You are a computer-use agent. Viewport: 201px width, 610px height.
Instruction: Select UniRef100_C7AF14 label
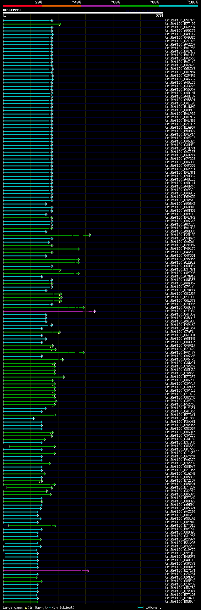pyautogui.click(x=180, y=332)
